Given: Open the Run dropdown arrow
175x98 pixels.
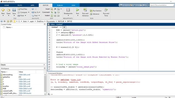Looking at the screenshot, I should pyautogui.click(x=78, y=16).
